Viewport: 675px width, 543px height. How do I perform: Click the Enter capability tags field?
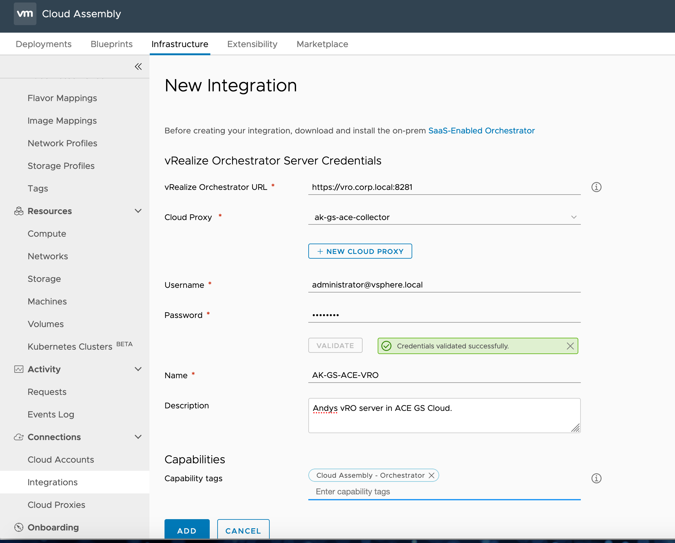coord(444,492)
